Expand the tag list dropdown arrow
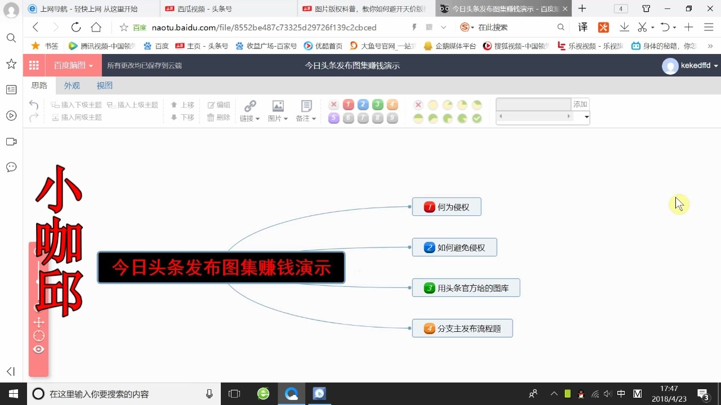721x405 pixels. 586,117
